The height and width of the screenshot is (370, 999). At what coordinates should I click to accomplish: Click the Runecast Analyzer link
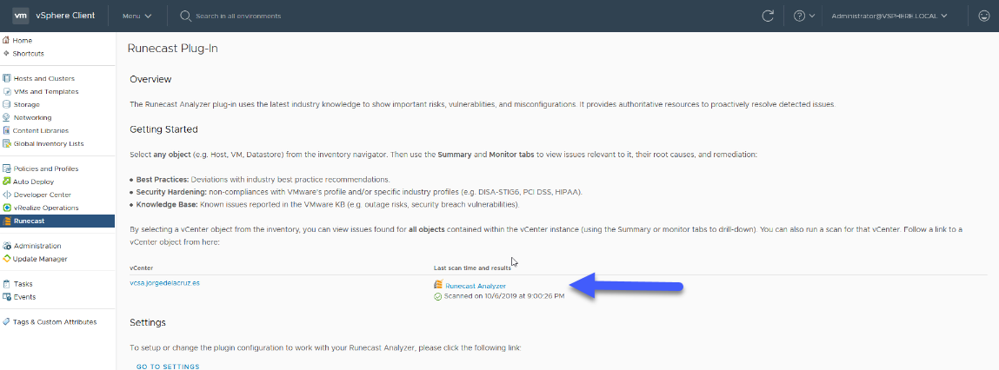click(x=476, y=286)
